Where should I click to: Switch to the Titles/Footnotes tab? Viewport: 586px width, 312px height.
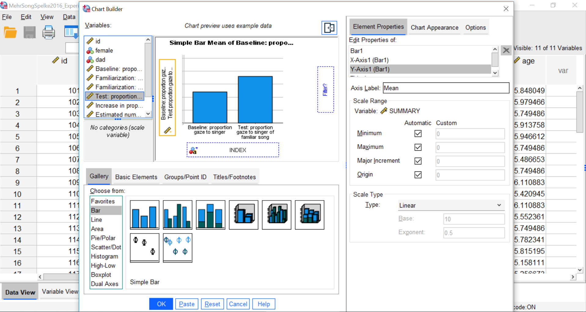point(235,177)
